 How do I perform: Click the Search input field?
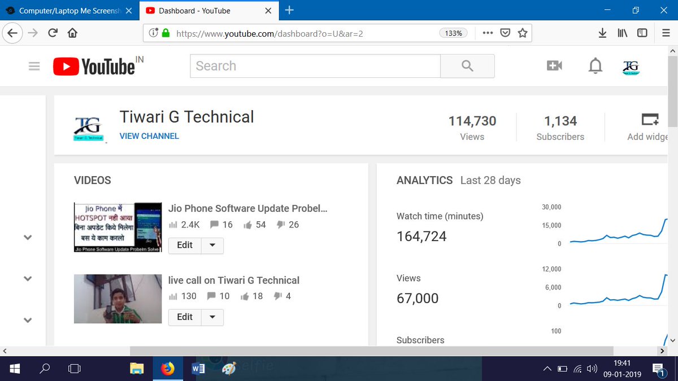[x=315, y=66]
